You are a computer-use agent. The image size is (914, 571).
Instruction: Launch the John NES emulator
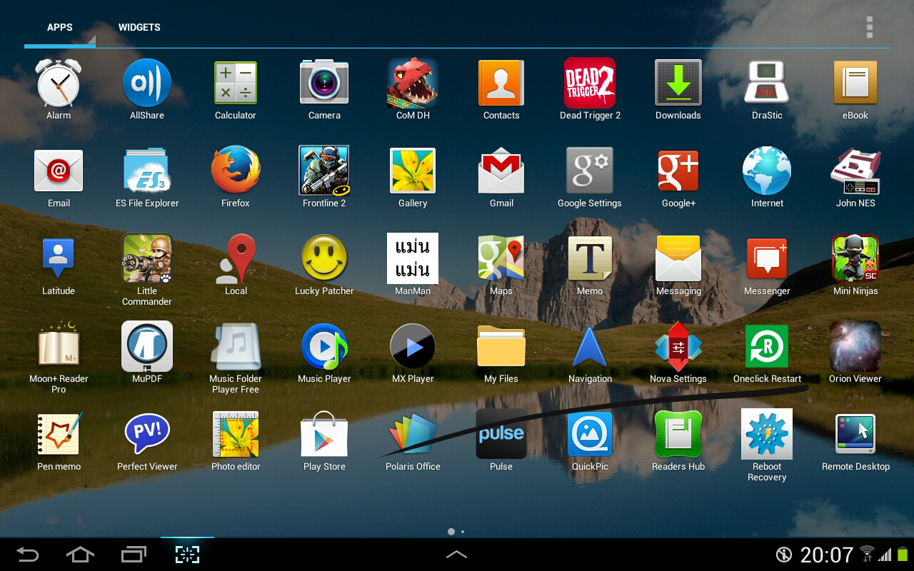[855, 171]
